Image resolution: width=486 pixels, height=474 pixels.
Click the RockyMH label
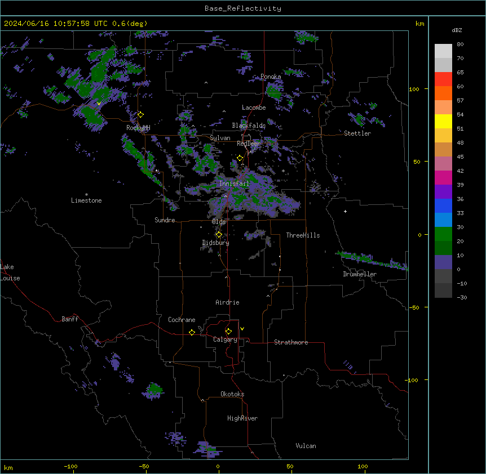[138, 128]
